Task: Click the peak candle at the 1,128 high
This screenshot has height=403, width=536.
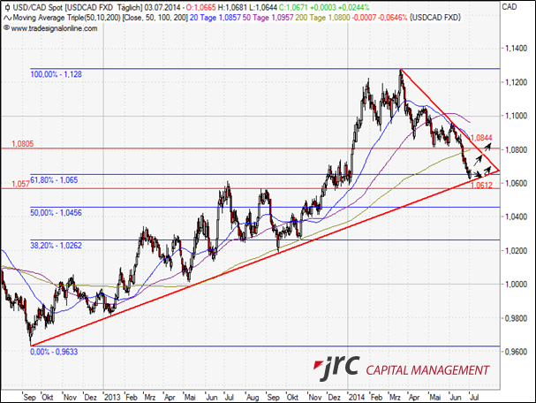Action: [x=400, y=71]
